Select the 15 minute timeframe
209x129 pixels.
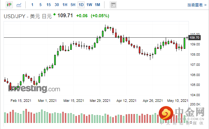[x=48, y=5]
